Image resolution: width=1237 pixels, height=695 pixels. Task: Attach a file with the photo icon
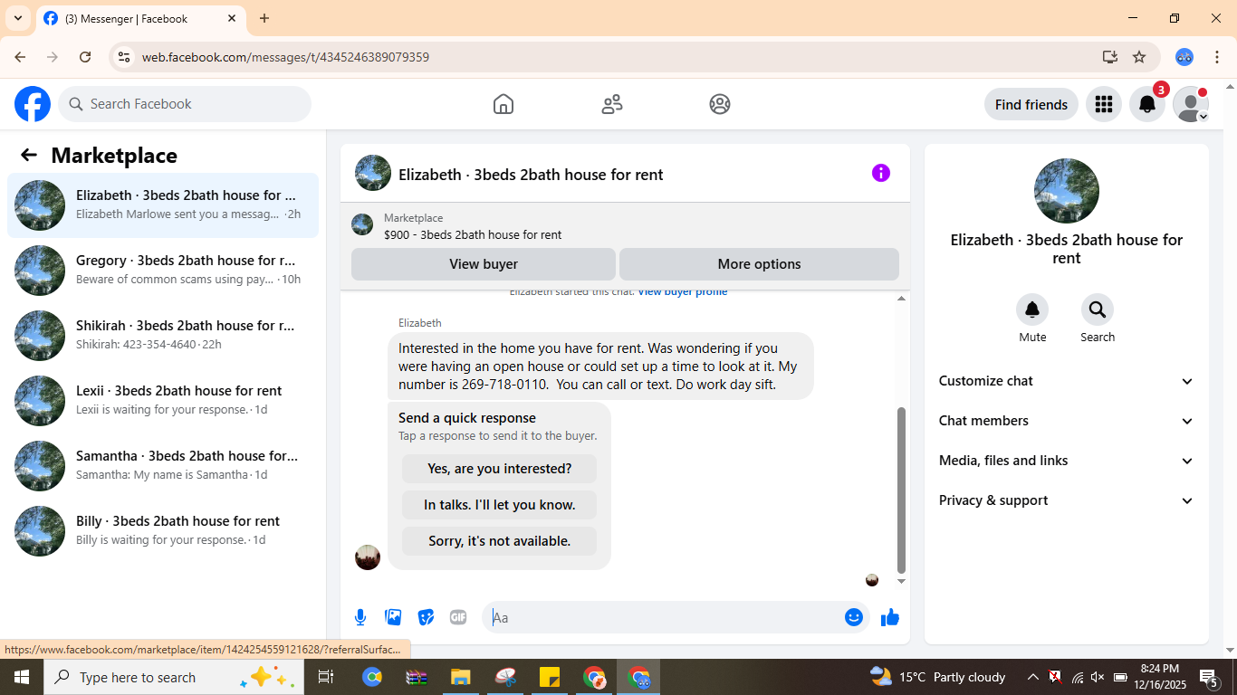[393, 617]
